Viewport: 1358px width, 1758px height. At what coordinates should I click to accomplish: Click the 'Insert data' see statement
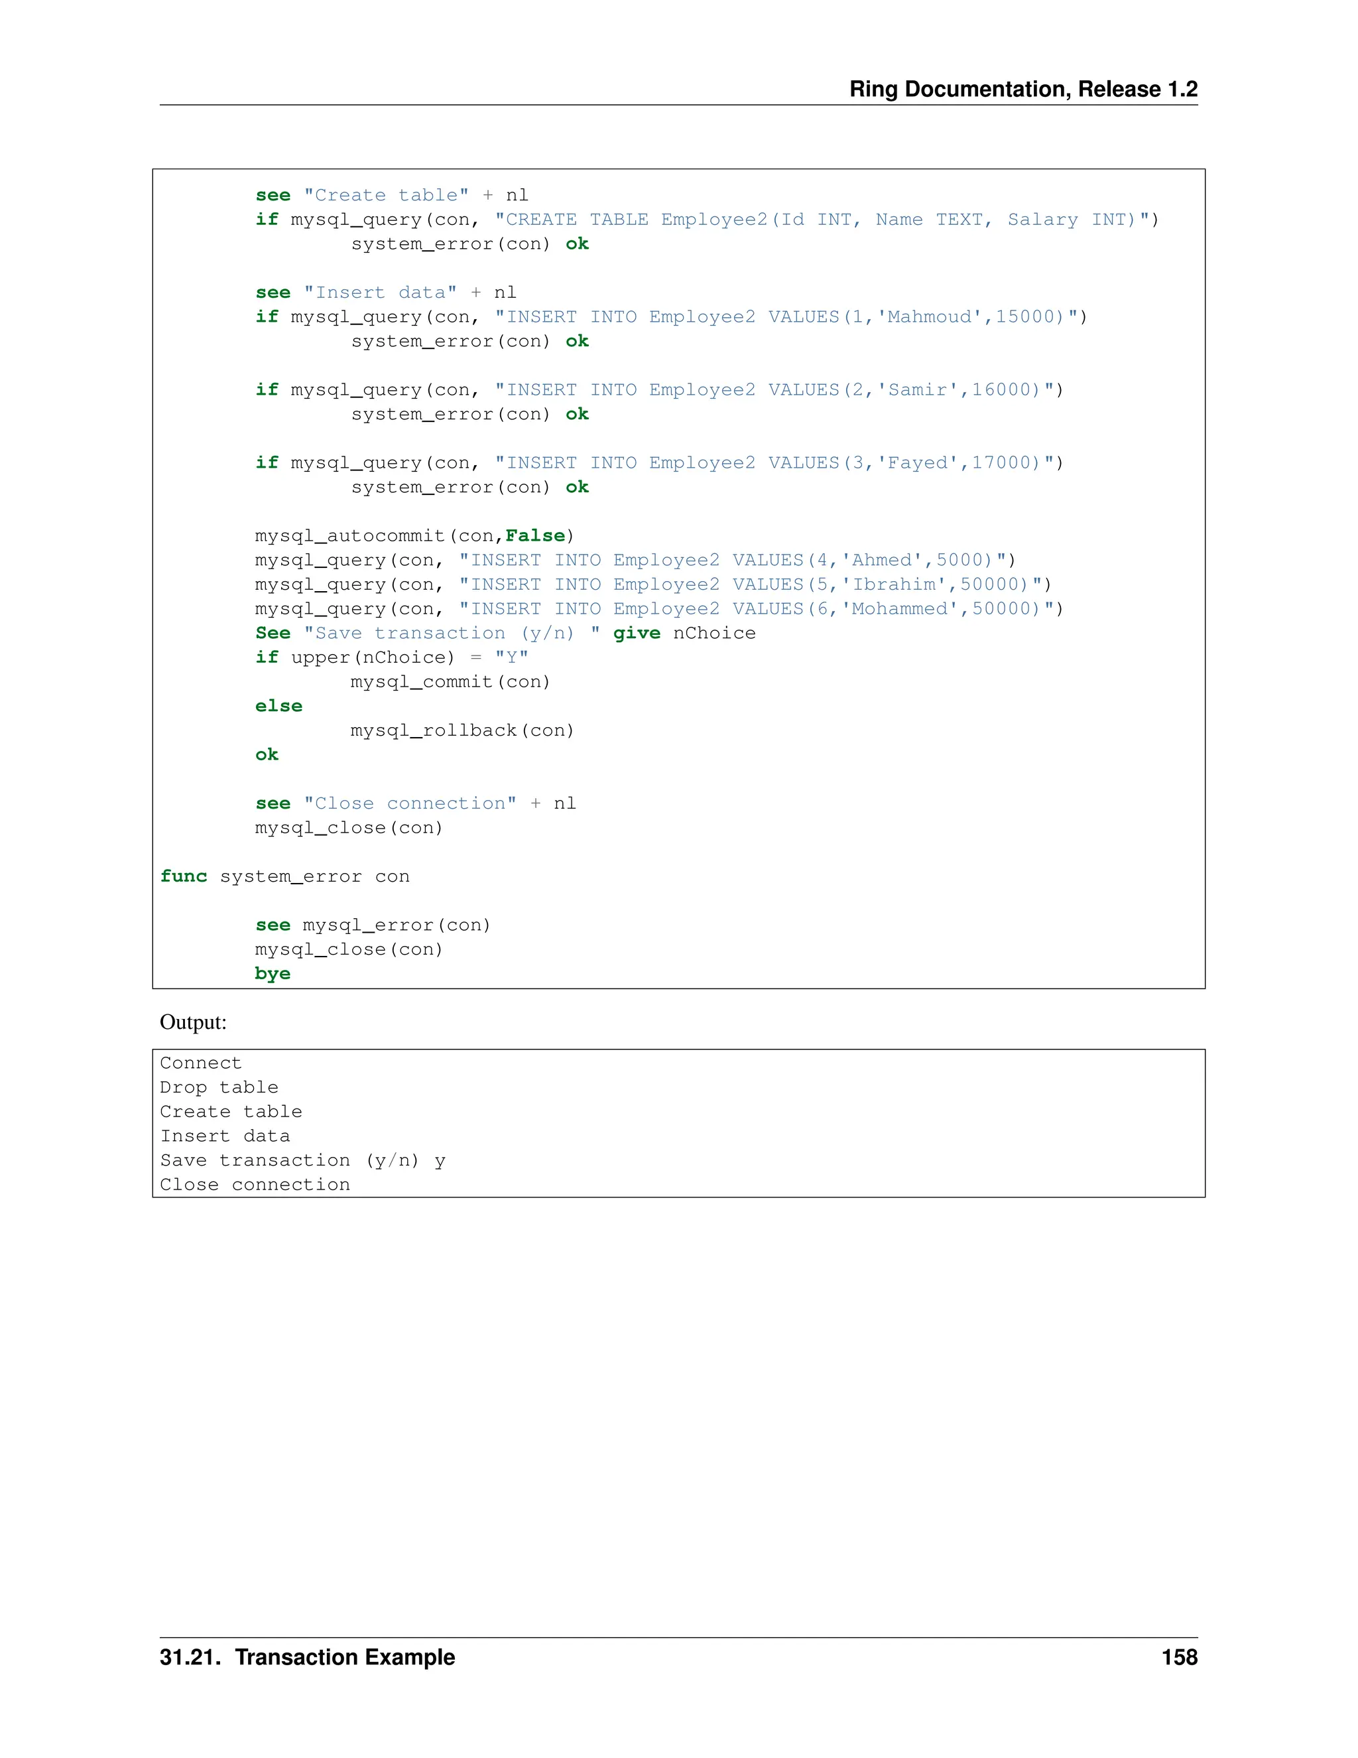point(385,293)
